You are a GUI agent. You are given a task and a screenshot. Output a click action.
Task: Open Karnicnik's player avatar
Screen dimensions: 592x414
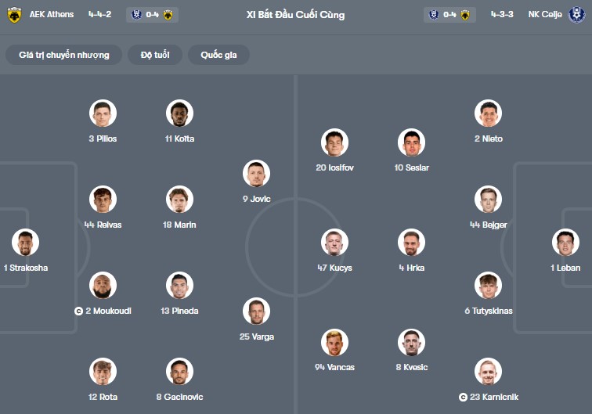click(488, 372)
